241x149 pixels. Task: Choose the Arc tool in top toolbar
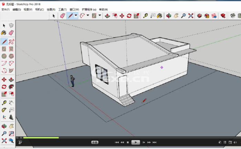(x=82, y=16)
